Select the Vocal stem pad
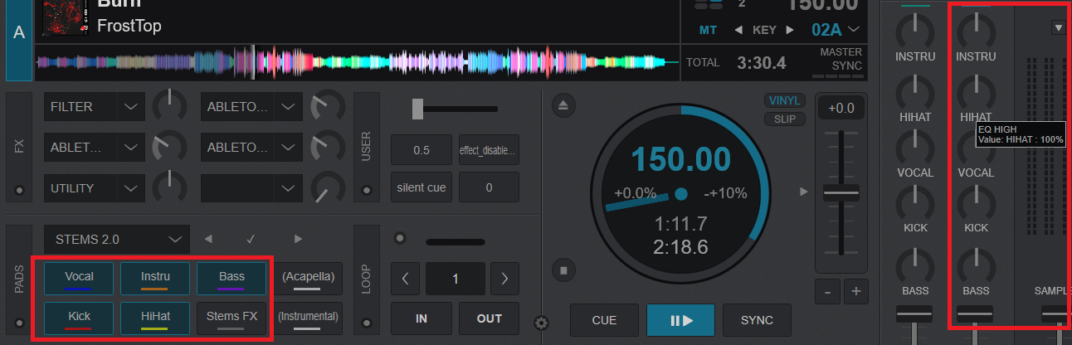Viewport: 1072px width, 345px height. coord(79,278)
